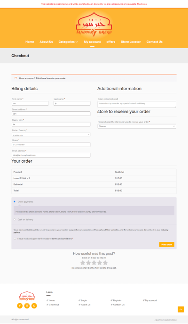Select Cash on delivery payment option

tap(15, 219)
